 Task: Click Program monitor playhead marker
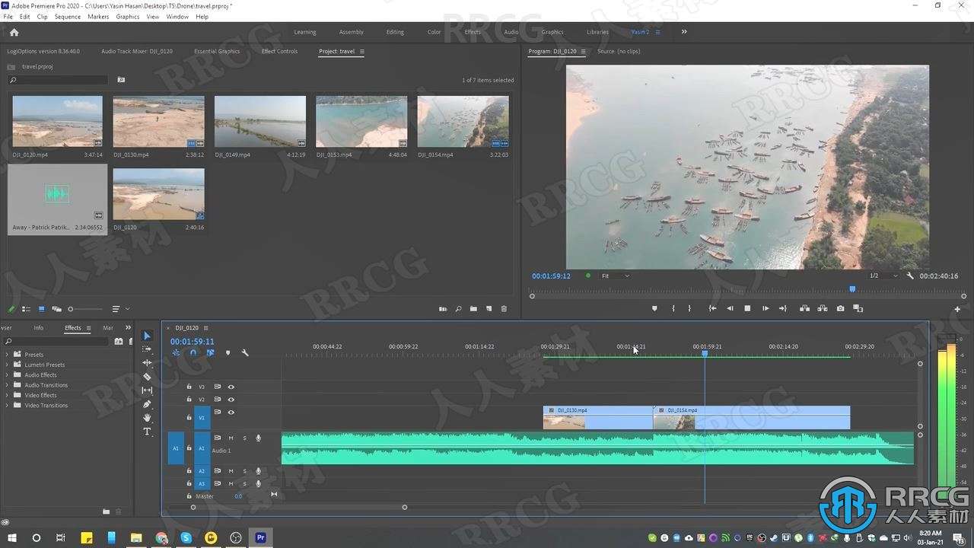pyautogui.click(x=852, y=289)
